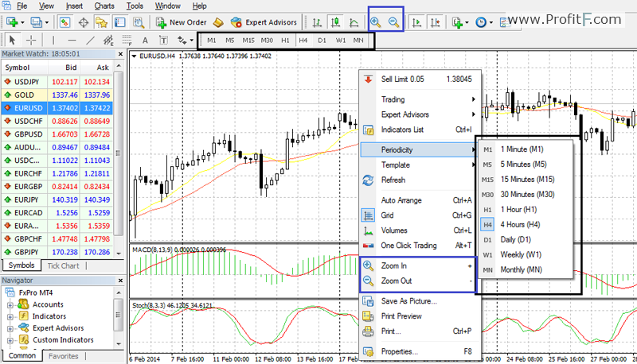Open the Data Window toolbar icon
The image size is (637, 364).
click(84, 22)
